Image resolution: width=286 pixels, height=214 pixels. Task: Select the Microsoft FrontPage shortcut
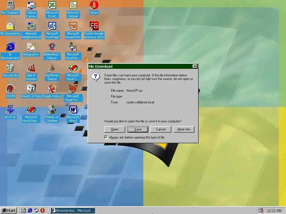click(x=52, y=30)
